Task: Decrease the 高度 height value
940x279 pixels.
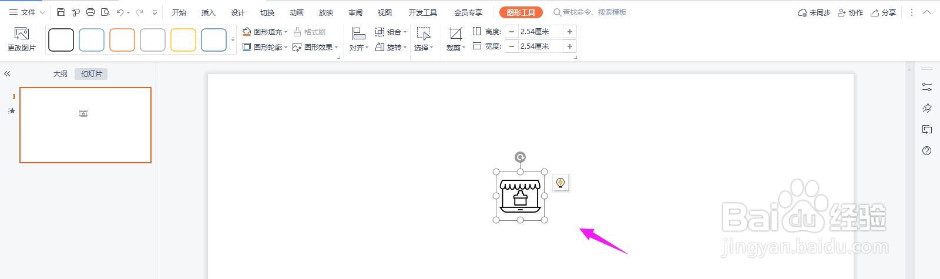Action: click(x=512, y=32)
